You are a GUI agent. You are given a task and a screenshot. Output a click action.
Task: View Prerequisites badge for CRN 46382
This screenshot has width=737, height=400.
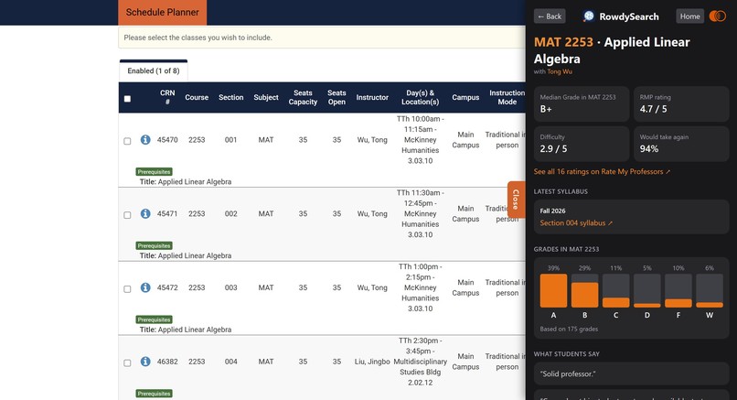pos(155,394)
